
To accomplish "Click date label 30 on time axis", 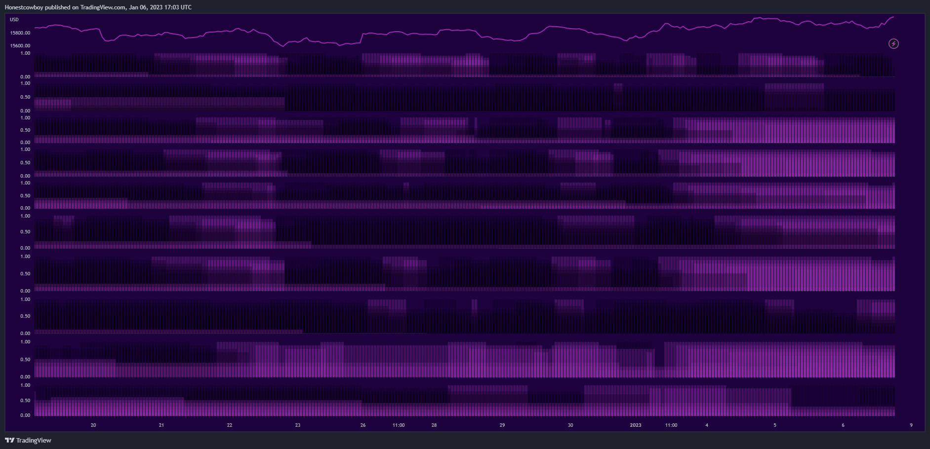I will point(570,425).
